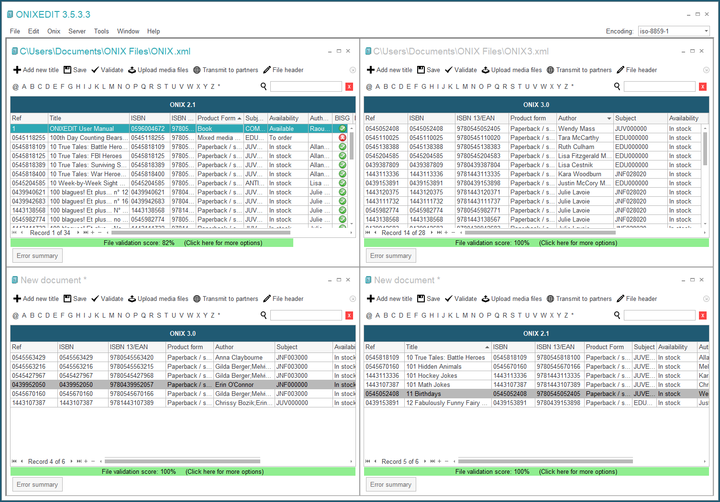Click search magnifier in bottom-right New document
Screen dimensions: 720x502
click(617, 315)
